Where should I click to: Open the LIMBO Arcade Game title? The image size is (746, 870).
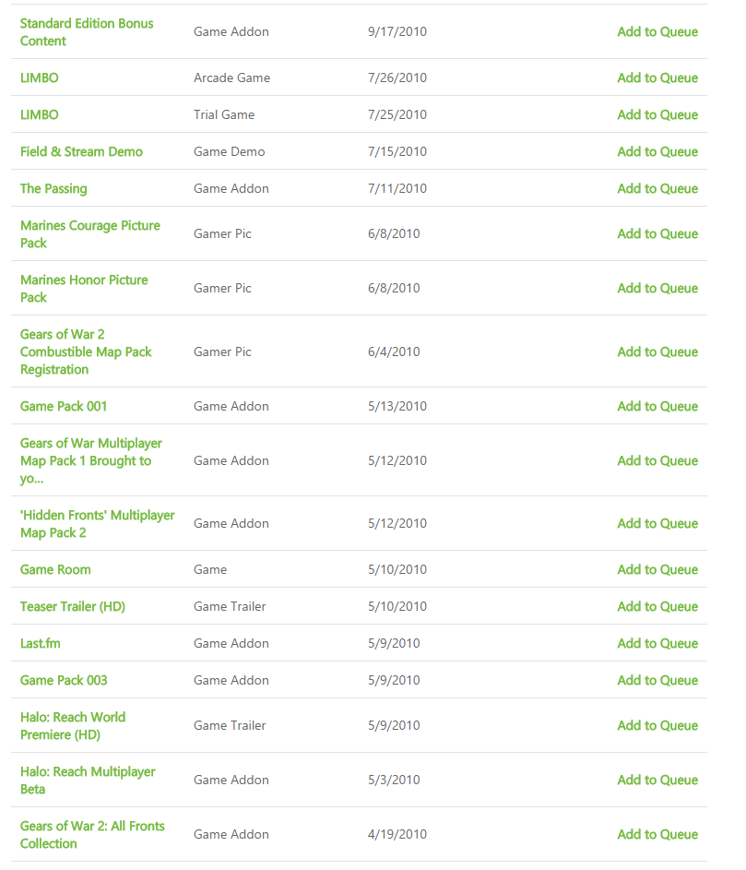coord(40,77)
